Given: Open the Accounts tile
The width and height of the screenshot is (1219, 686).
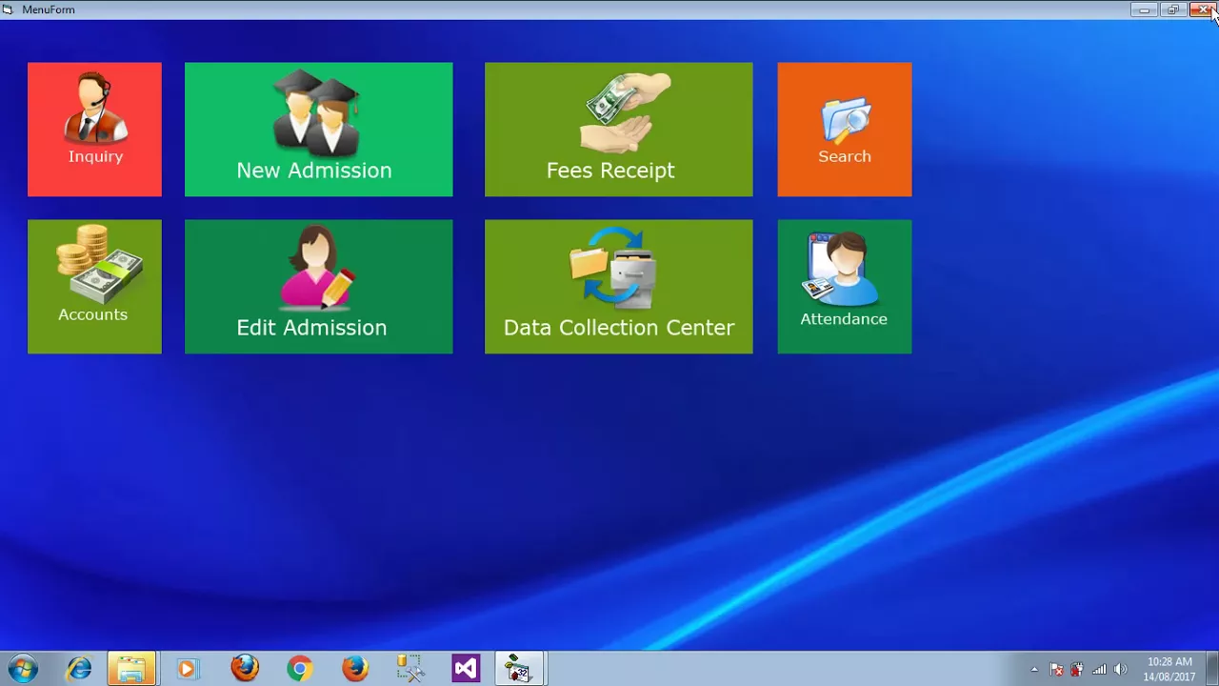Looking at the screenshot, I should [x=94, y=287].
